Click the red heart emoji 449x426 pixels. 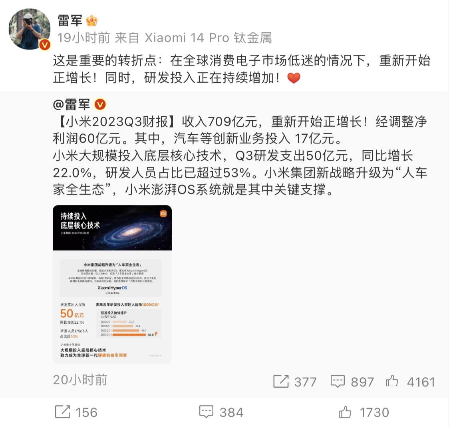(294, 78)
